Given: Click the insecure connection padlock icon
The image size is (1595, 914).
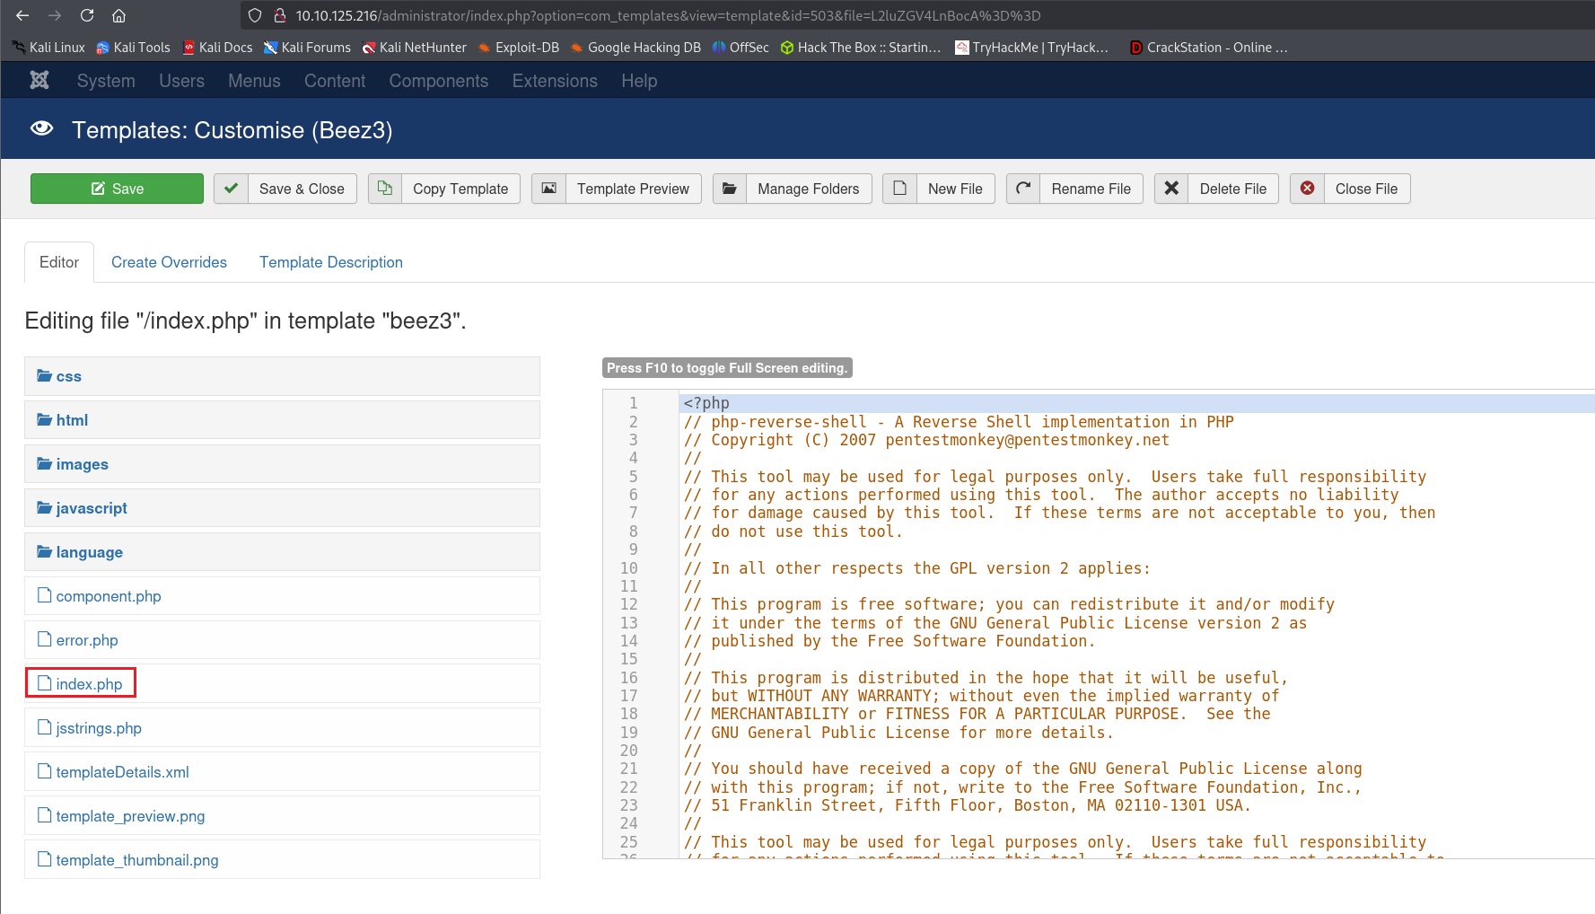Looking at the screenshot, I should [x=280, y=15].
